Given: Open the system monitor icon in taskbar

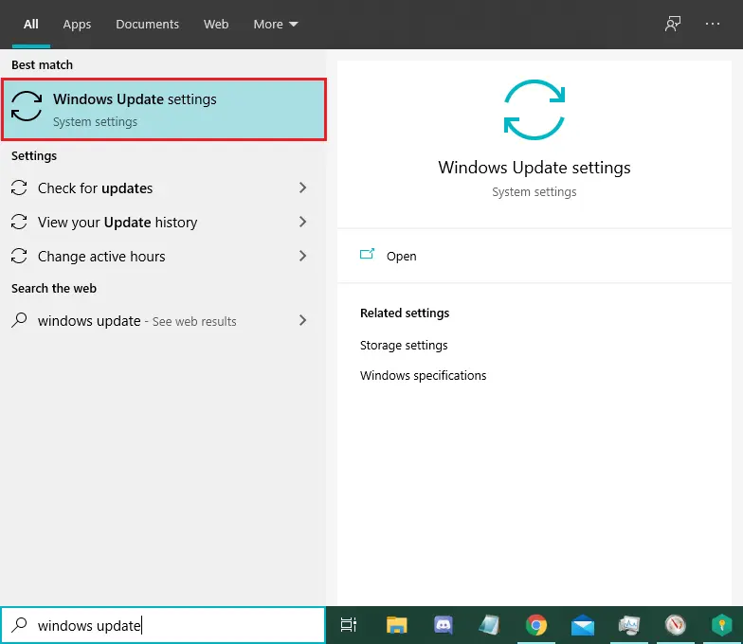Looking at the screenshot, I should pos(629,625).
